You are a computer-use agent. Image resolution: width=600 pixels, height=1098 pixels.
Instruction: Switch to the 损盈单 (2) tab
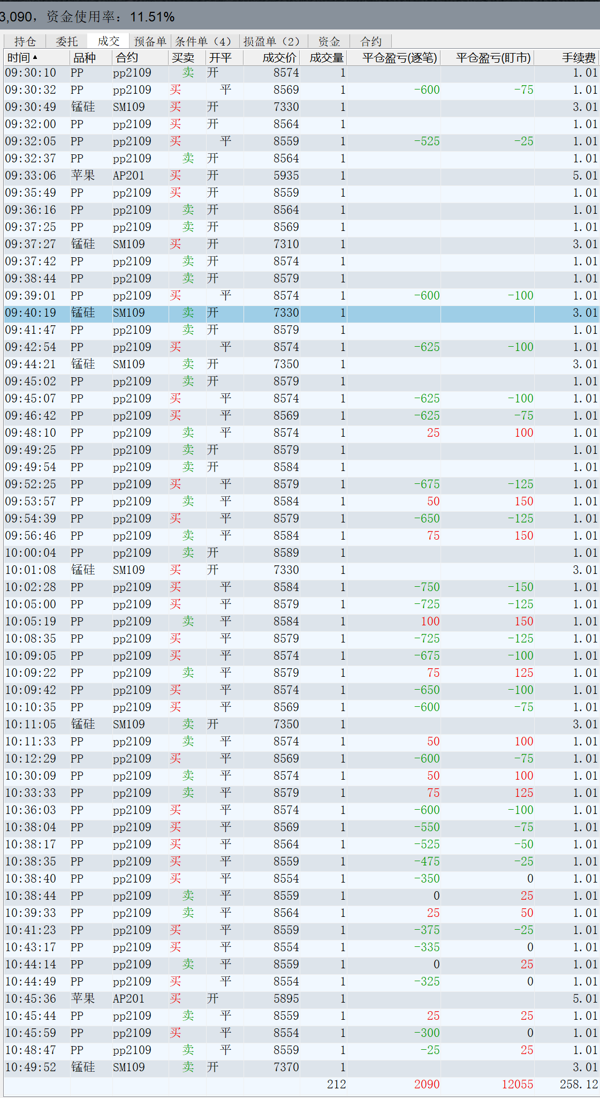(273, 41)
